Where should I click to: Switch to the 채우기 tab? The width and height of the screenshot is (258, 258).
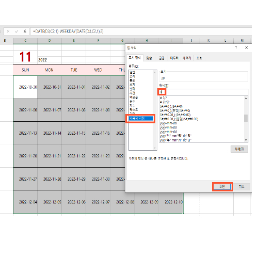[187, 58]
